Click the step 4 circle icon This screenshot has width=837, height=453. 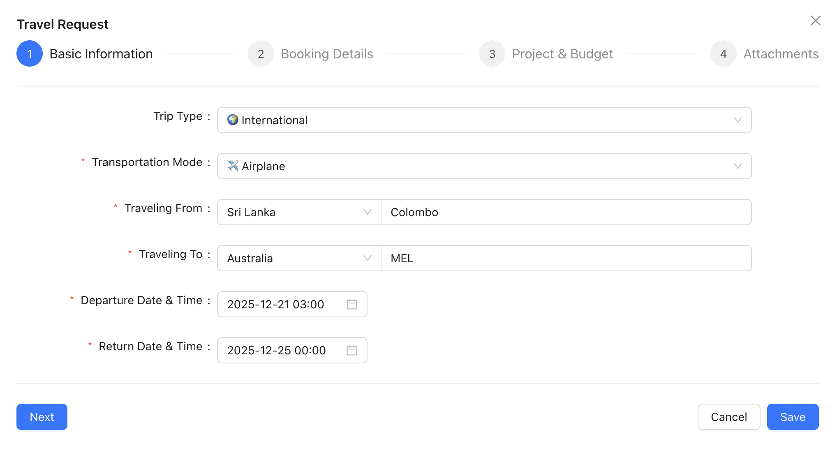pyautogui.click(x=723, y=54)
